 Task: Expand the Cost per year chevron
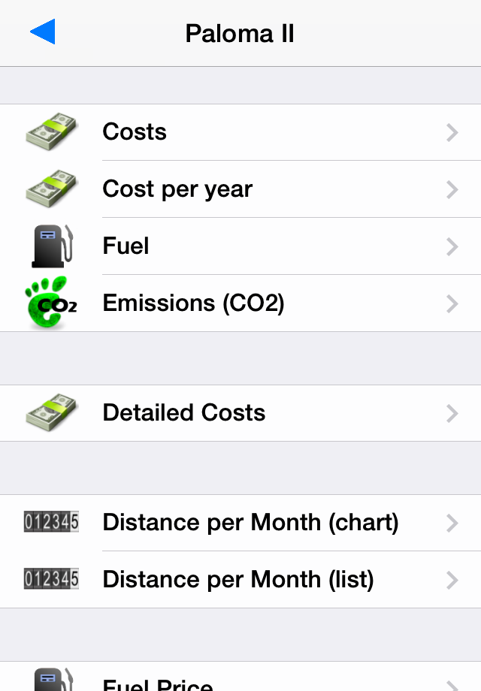(x=452, y=189)
